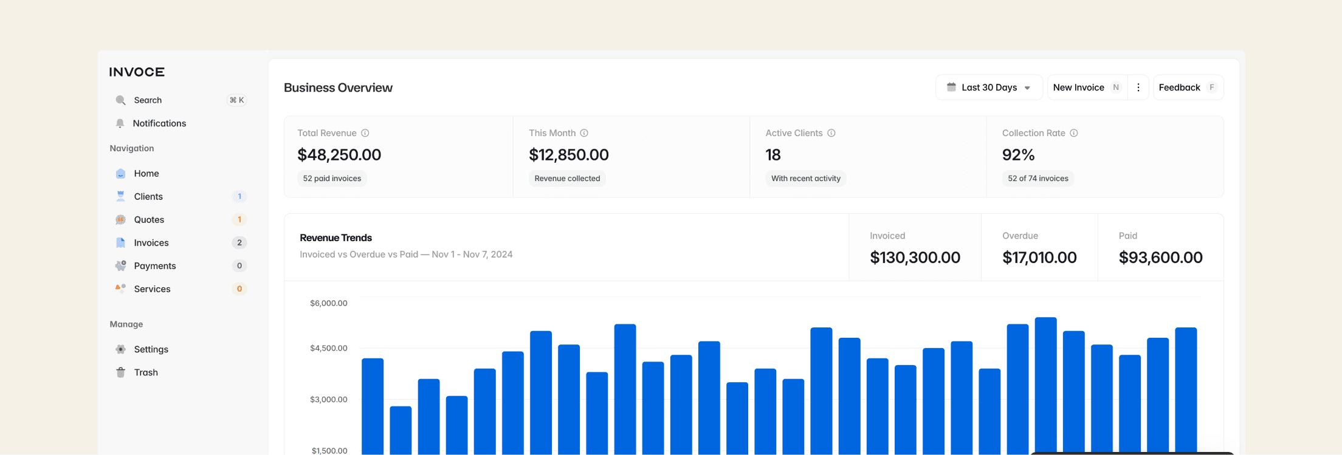The image size is (1342, 455).
Task: Click the Active Clients value 18
Action: [773, 155]
